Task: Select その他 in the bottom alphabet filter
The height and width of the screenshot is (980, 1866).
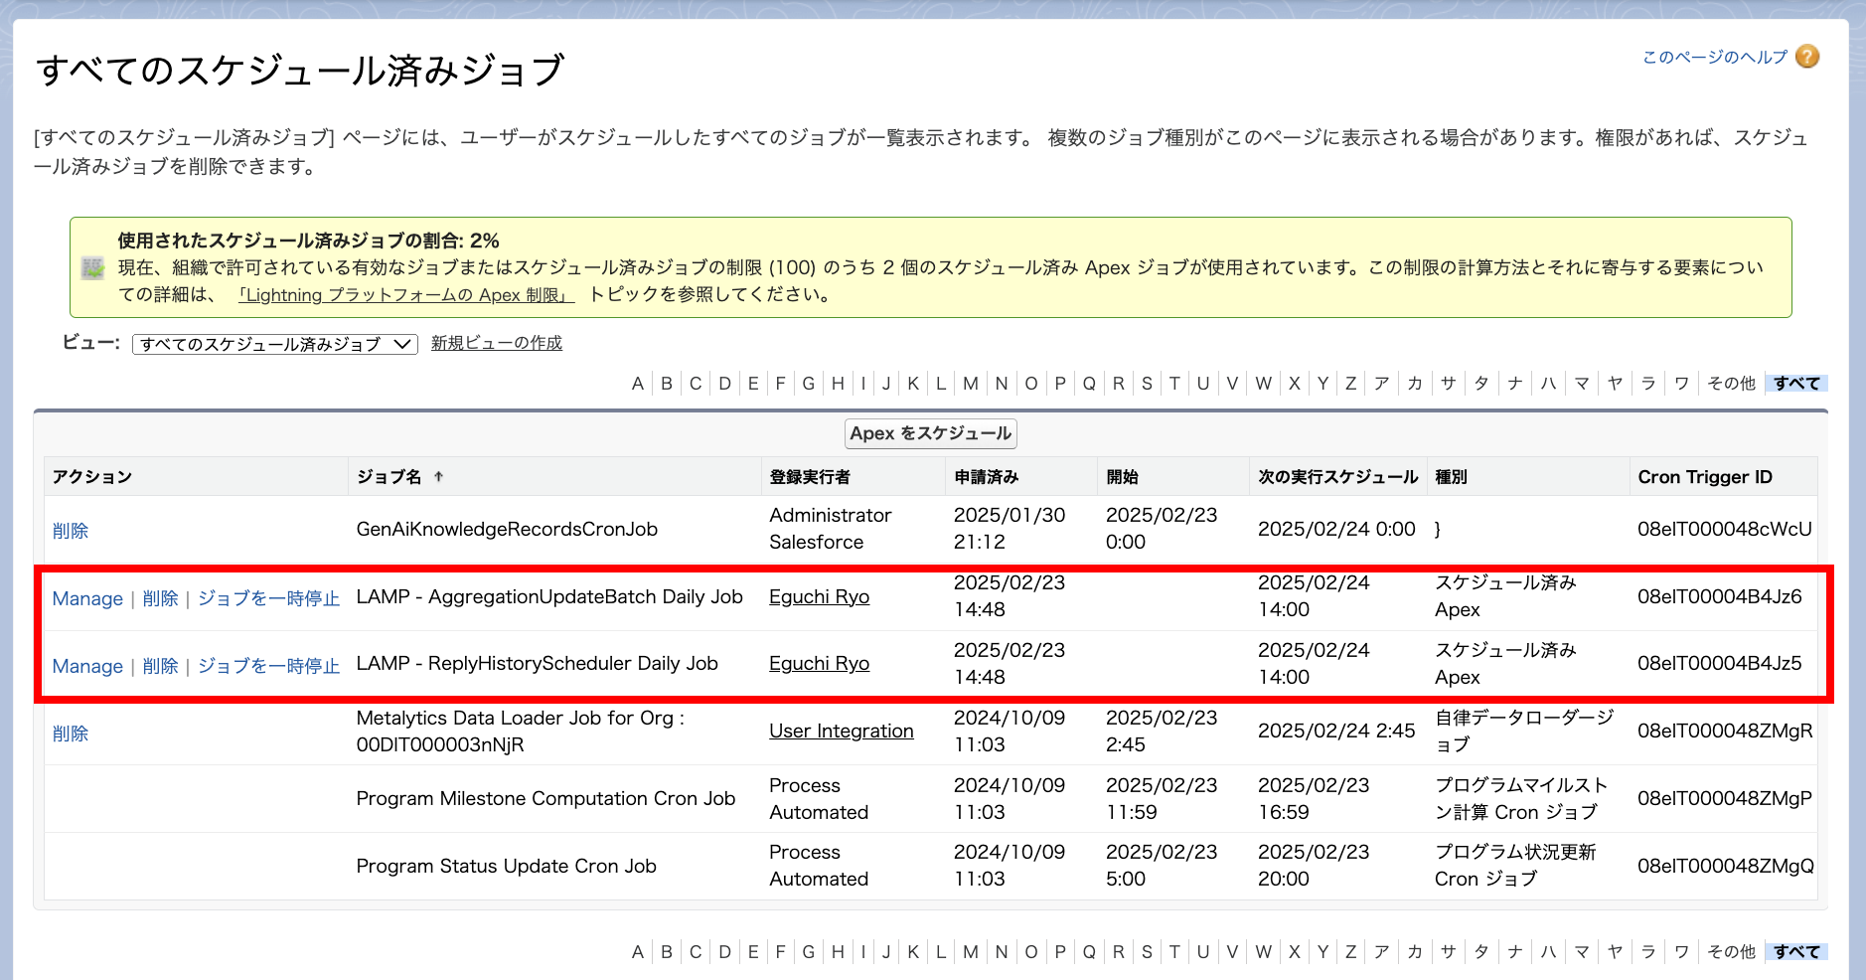Action: tap(1731, 952)
